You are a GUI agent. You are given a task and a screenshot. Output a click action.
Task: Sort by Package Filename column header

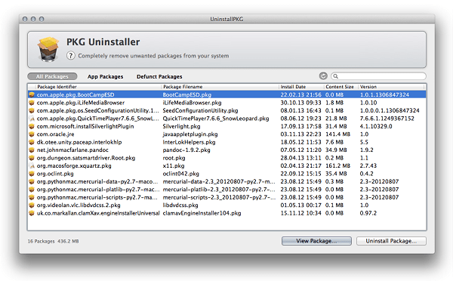(220, 87)
